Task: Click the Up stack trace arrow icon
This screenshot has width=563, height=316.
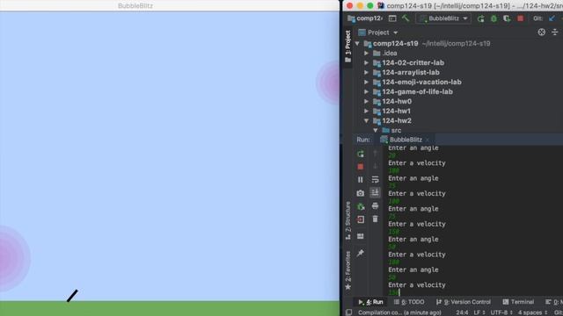Action: pyautogui.click(x=376, y=154)
